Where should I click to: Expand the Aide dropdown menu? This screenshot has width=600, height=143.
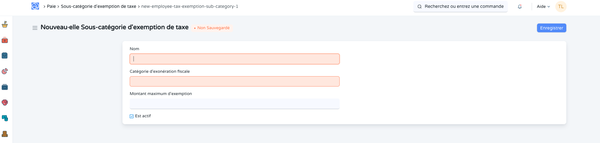(x=543, y=7)
